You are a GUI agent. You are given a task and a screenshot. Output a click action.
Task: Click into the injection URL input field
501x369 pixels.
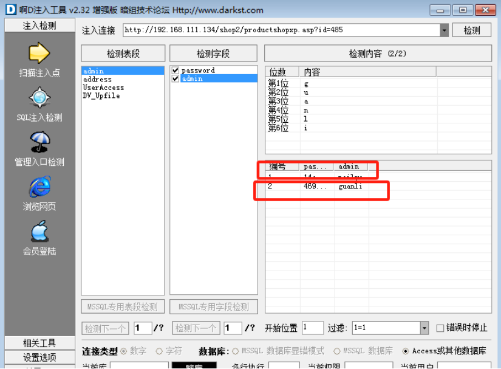[x=282, y=30]
